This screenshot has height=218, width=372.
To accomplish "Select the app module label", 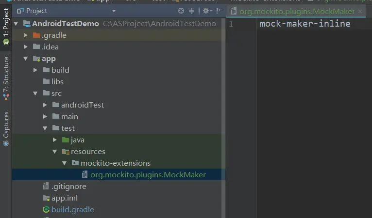I will click(x=49, y=59).
